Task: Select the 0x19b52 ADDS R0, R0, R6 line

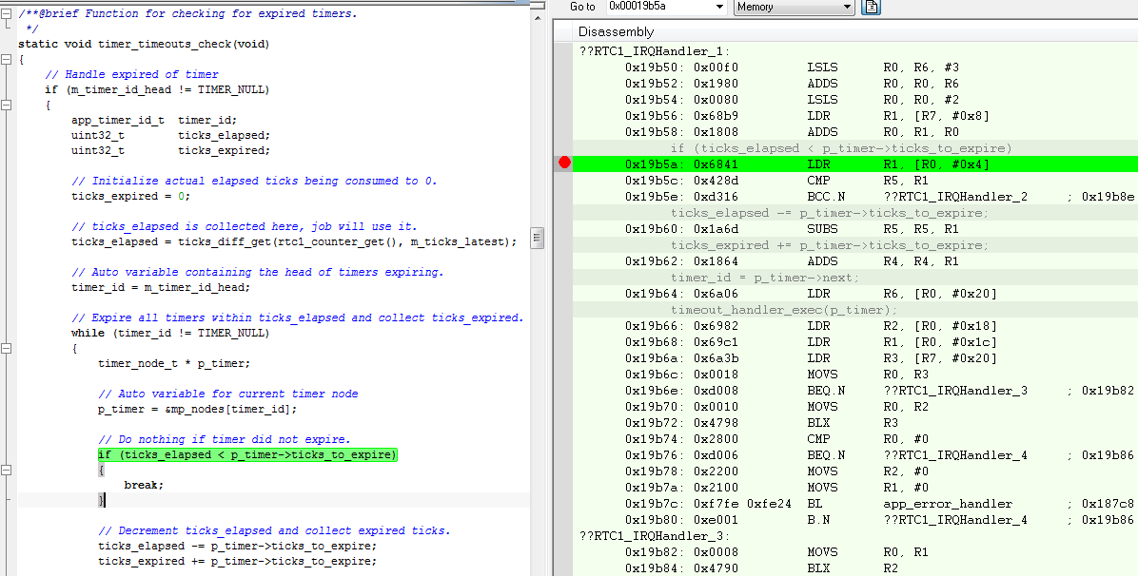Action: [855, 84]
